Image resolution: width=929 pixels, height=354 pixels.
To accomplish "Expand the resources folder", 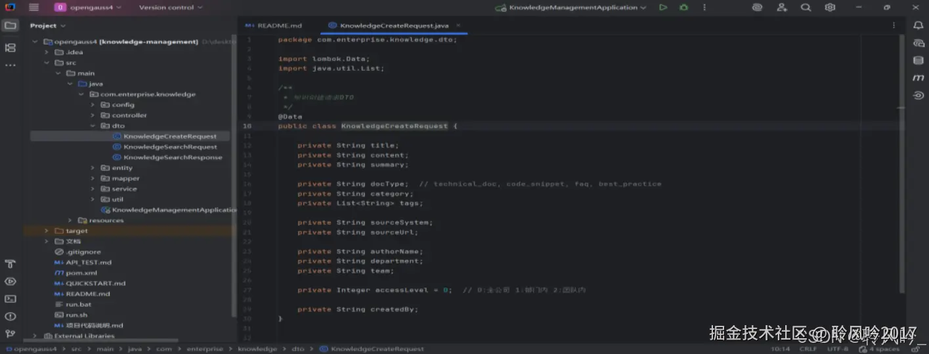I will point(70,220).
